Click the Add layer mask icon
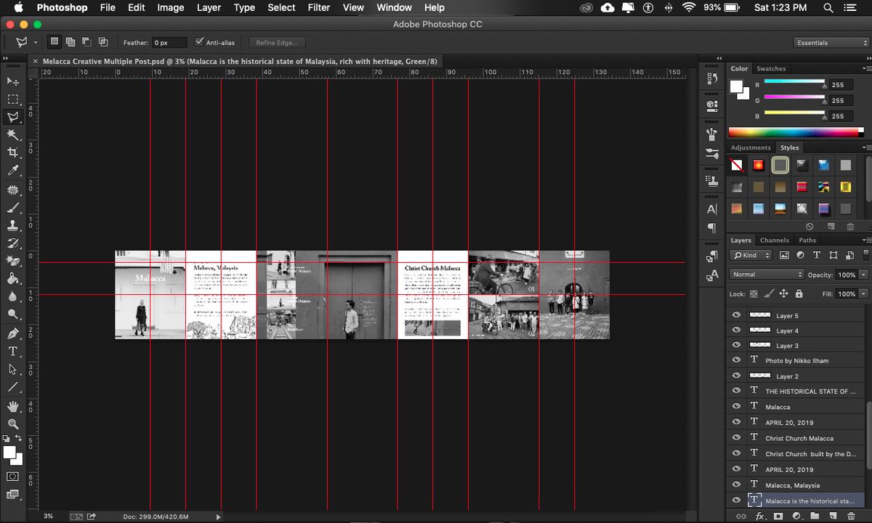This screenshot has height=523, width=872. (x=778, y=516)
